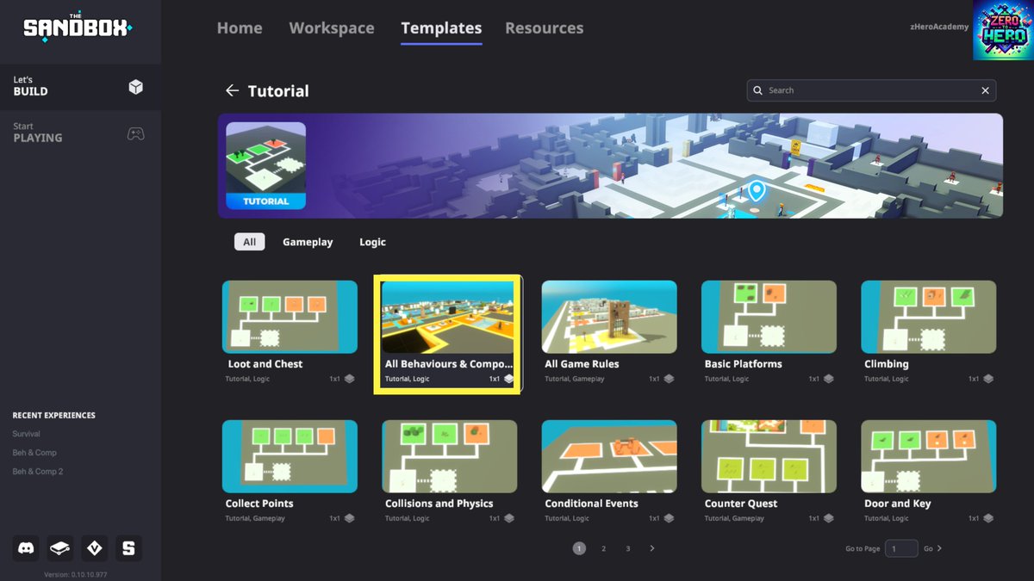1034x581 pixels.
Task: Open the GitBook documentation icon
Action: [60, 548]
